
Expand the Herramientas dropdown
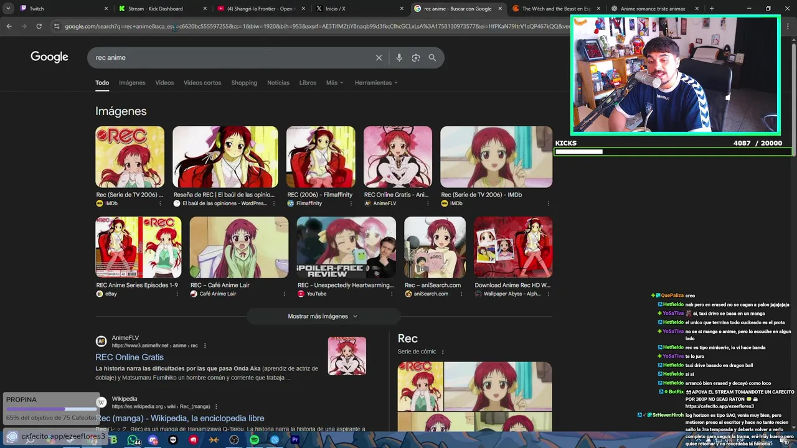click(x=375, y=83)
